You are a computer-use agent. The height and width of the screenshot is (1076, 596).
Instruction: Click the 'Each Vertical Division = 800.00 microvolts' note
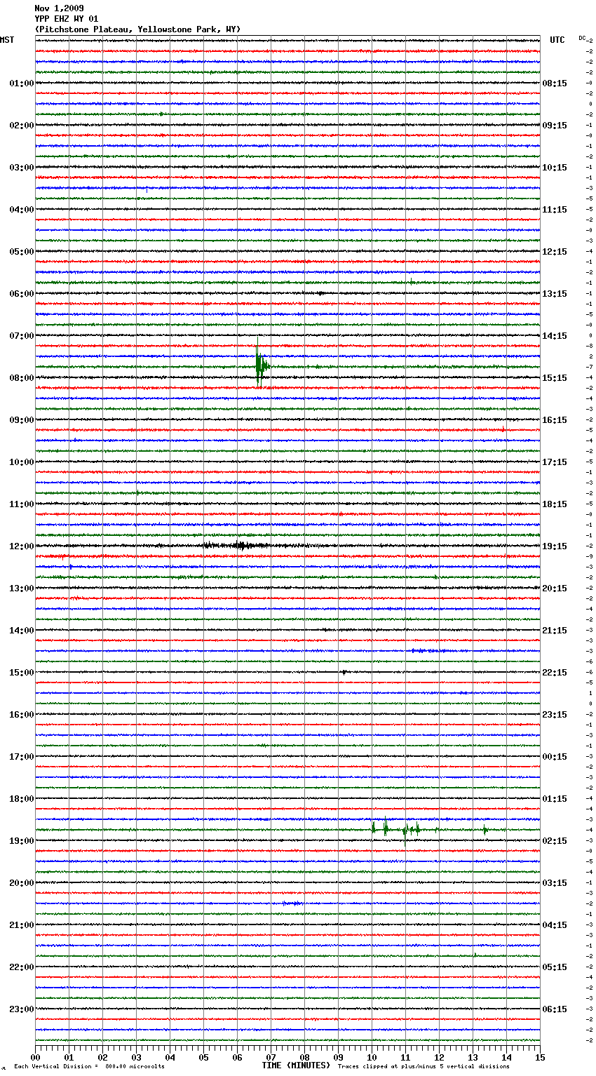pos(89,1067)
